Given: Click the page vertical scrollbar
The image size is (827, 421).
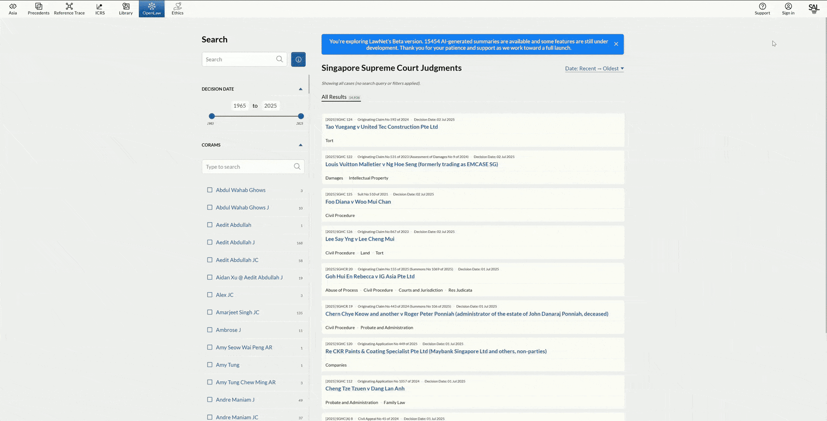Looking at the screenshot, I should coord(826,174).
